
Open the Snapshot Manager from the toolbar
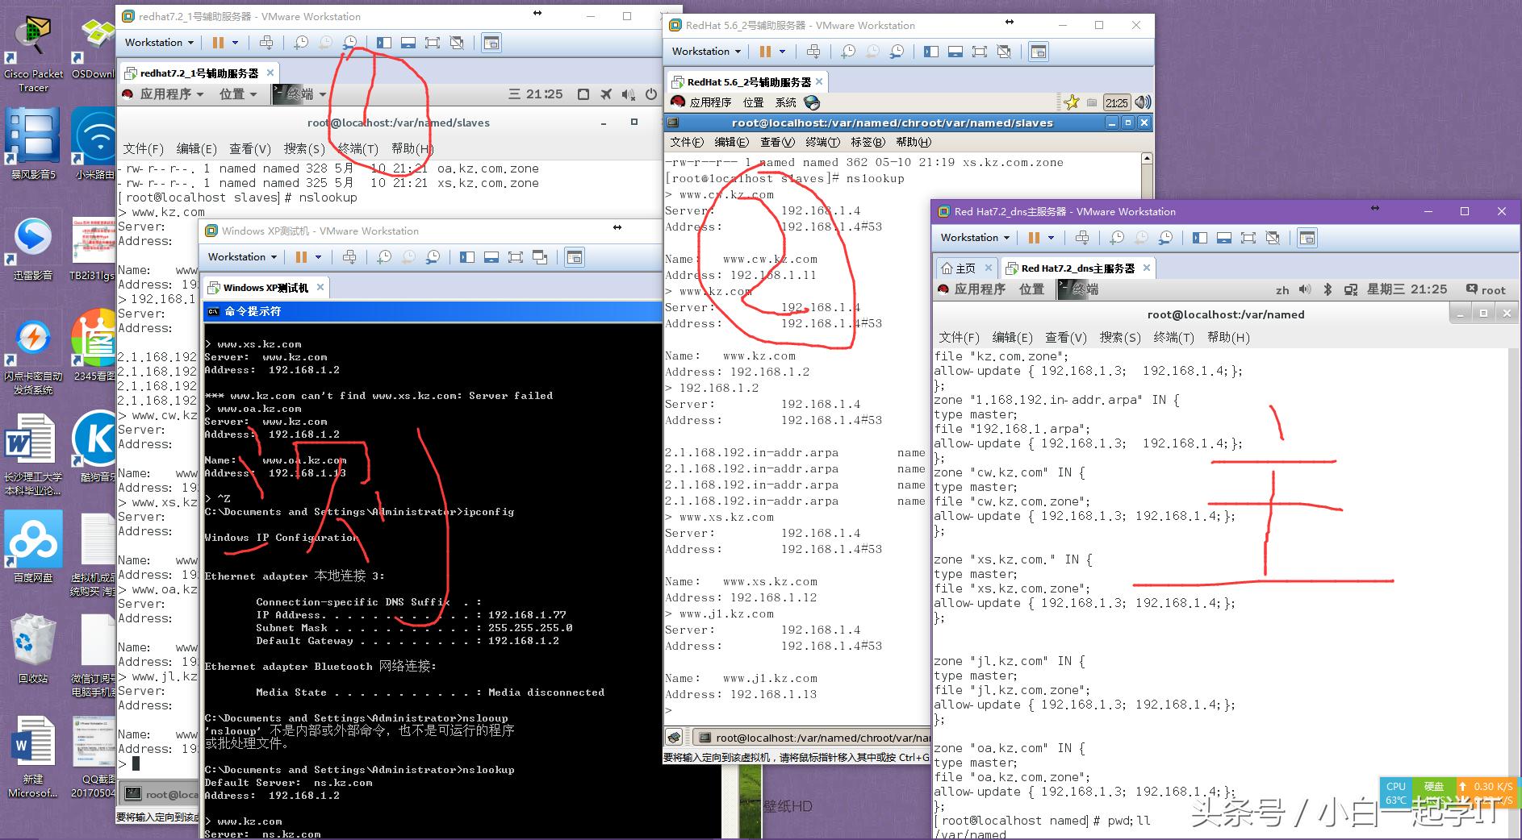351,42
